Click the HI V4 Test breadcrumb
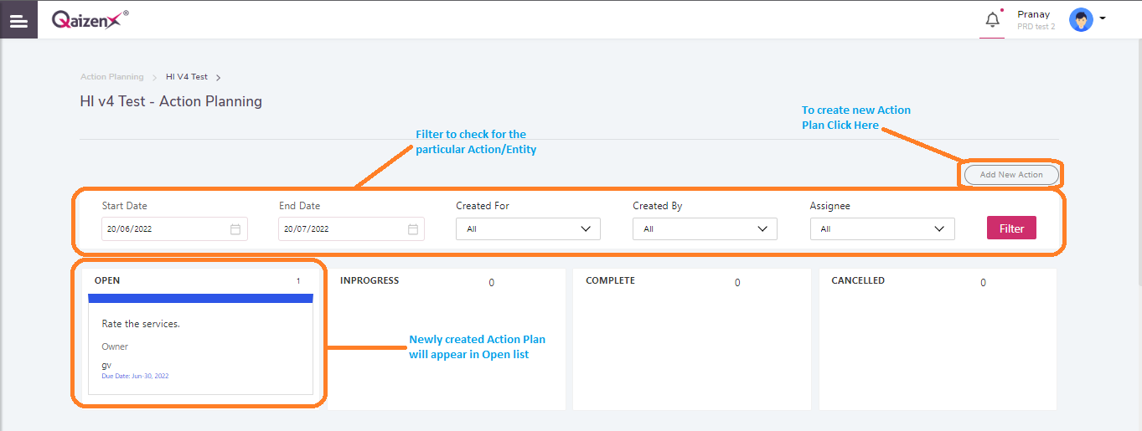The width and height of the screenshot is (1142, 431). click(x=187, y=77)
